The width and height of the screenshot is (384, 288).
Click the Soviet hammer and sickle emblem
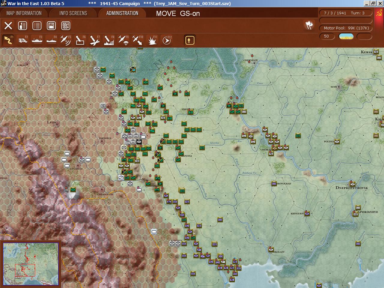click(379, 13)
